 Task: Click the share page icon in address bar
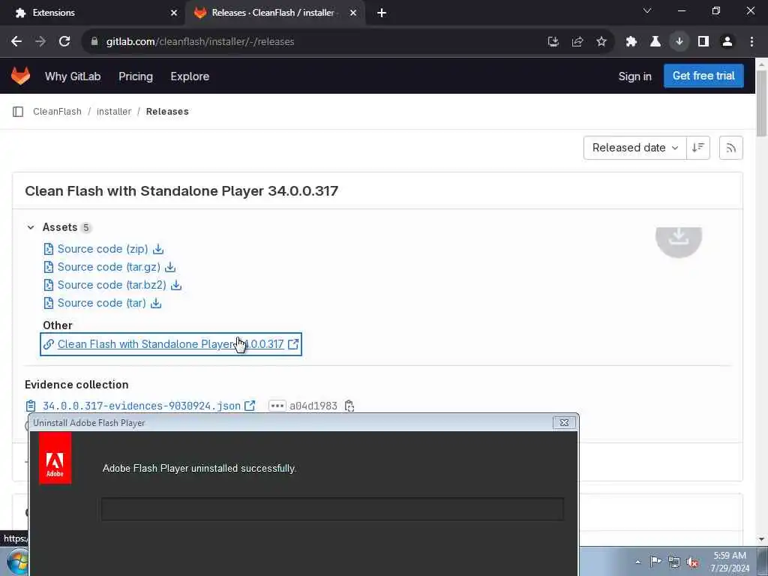click(x=577, y=42)
